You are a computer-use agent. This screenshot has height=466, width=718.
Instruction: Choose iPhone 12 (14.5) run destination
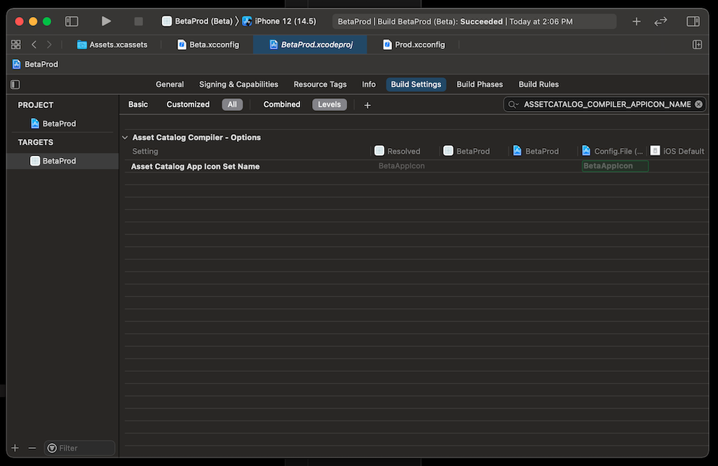pos(279,21)
